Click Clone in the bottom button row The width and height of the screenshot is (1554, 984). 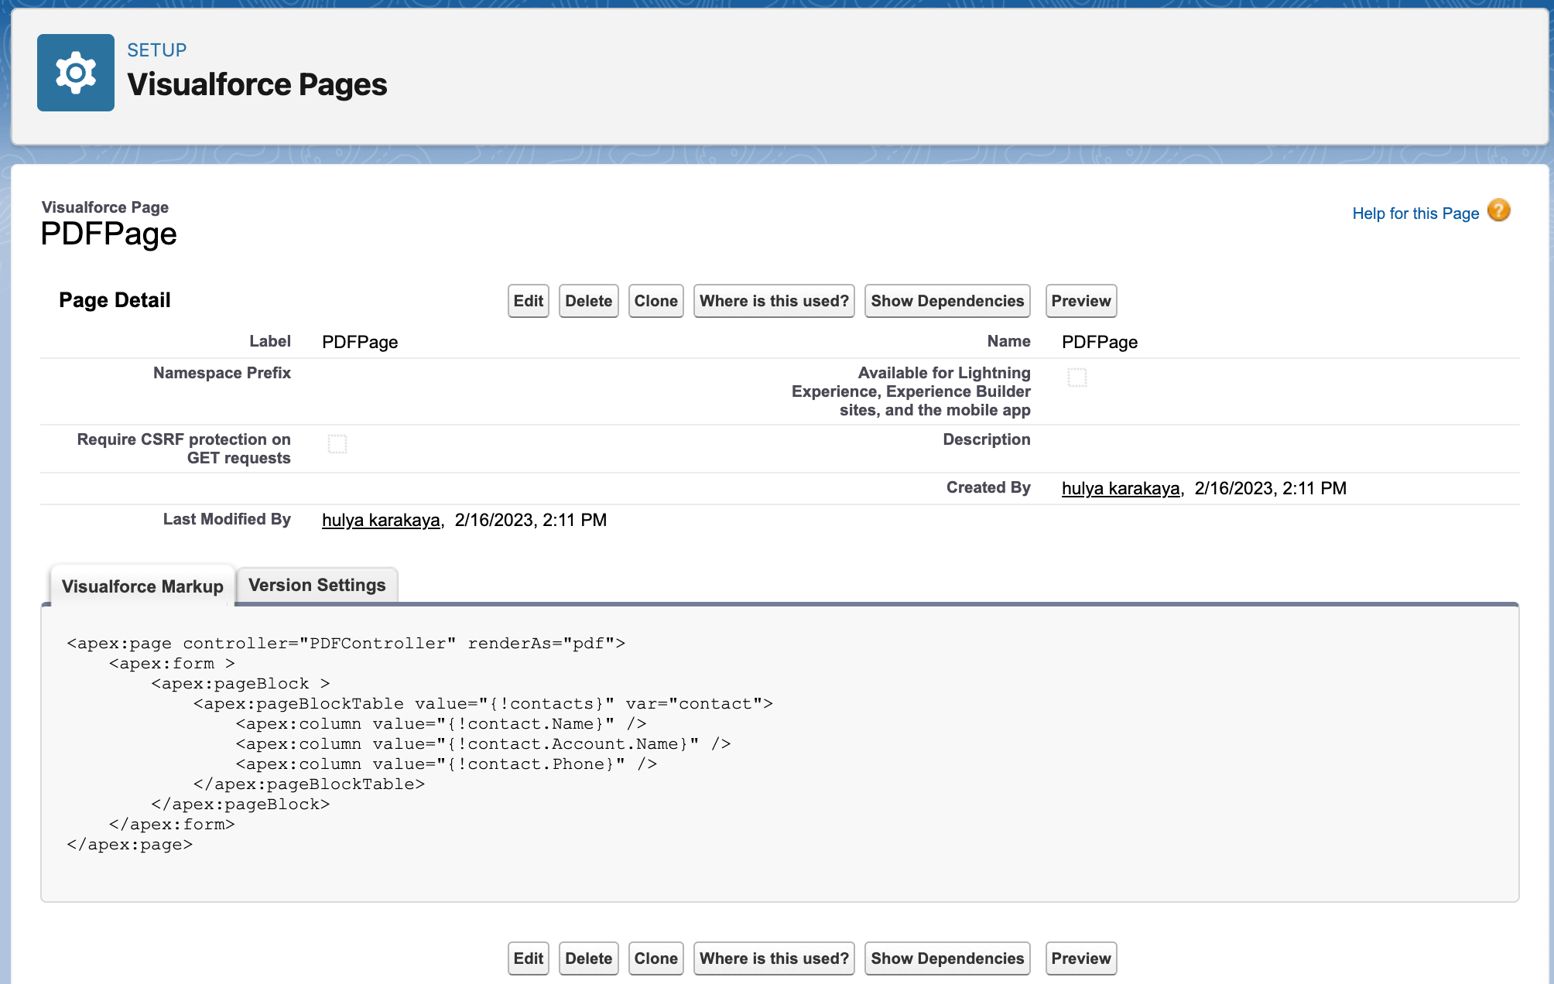(x=655, y=958)
